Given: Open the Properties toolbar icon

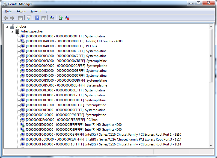Looking at the screenshot, I should point(29,18).
